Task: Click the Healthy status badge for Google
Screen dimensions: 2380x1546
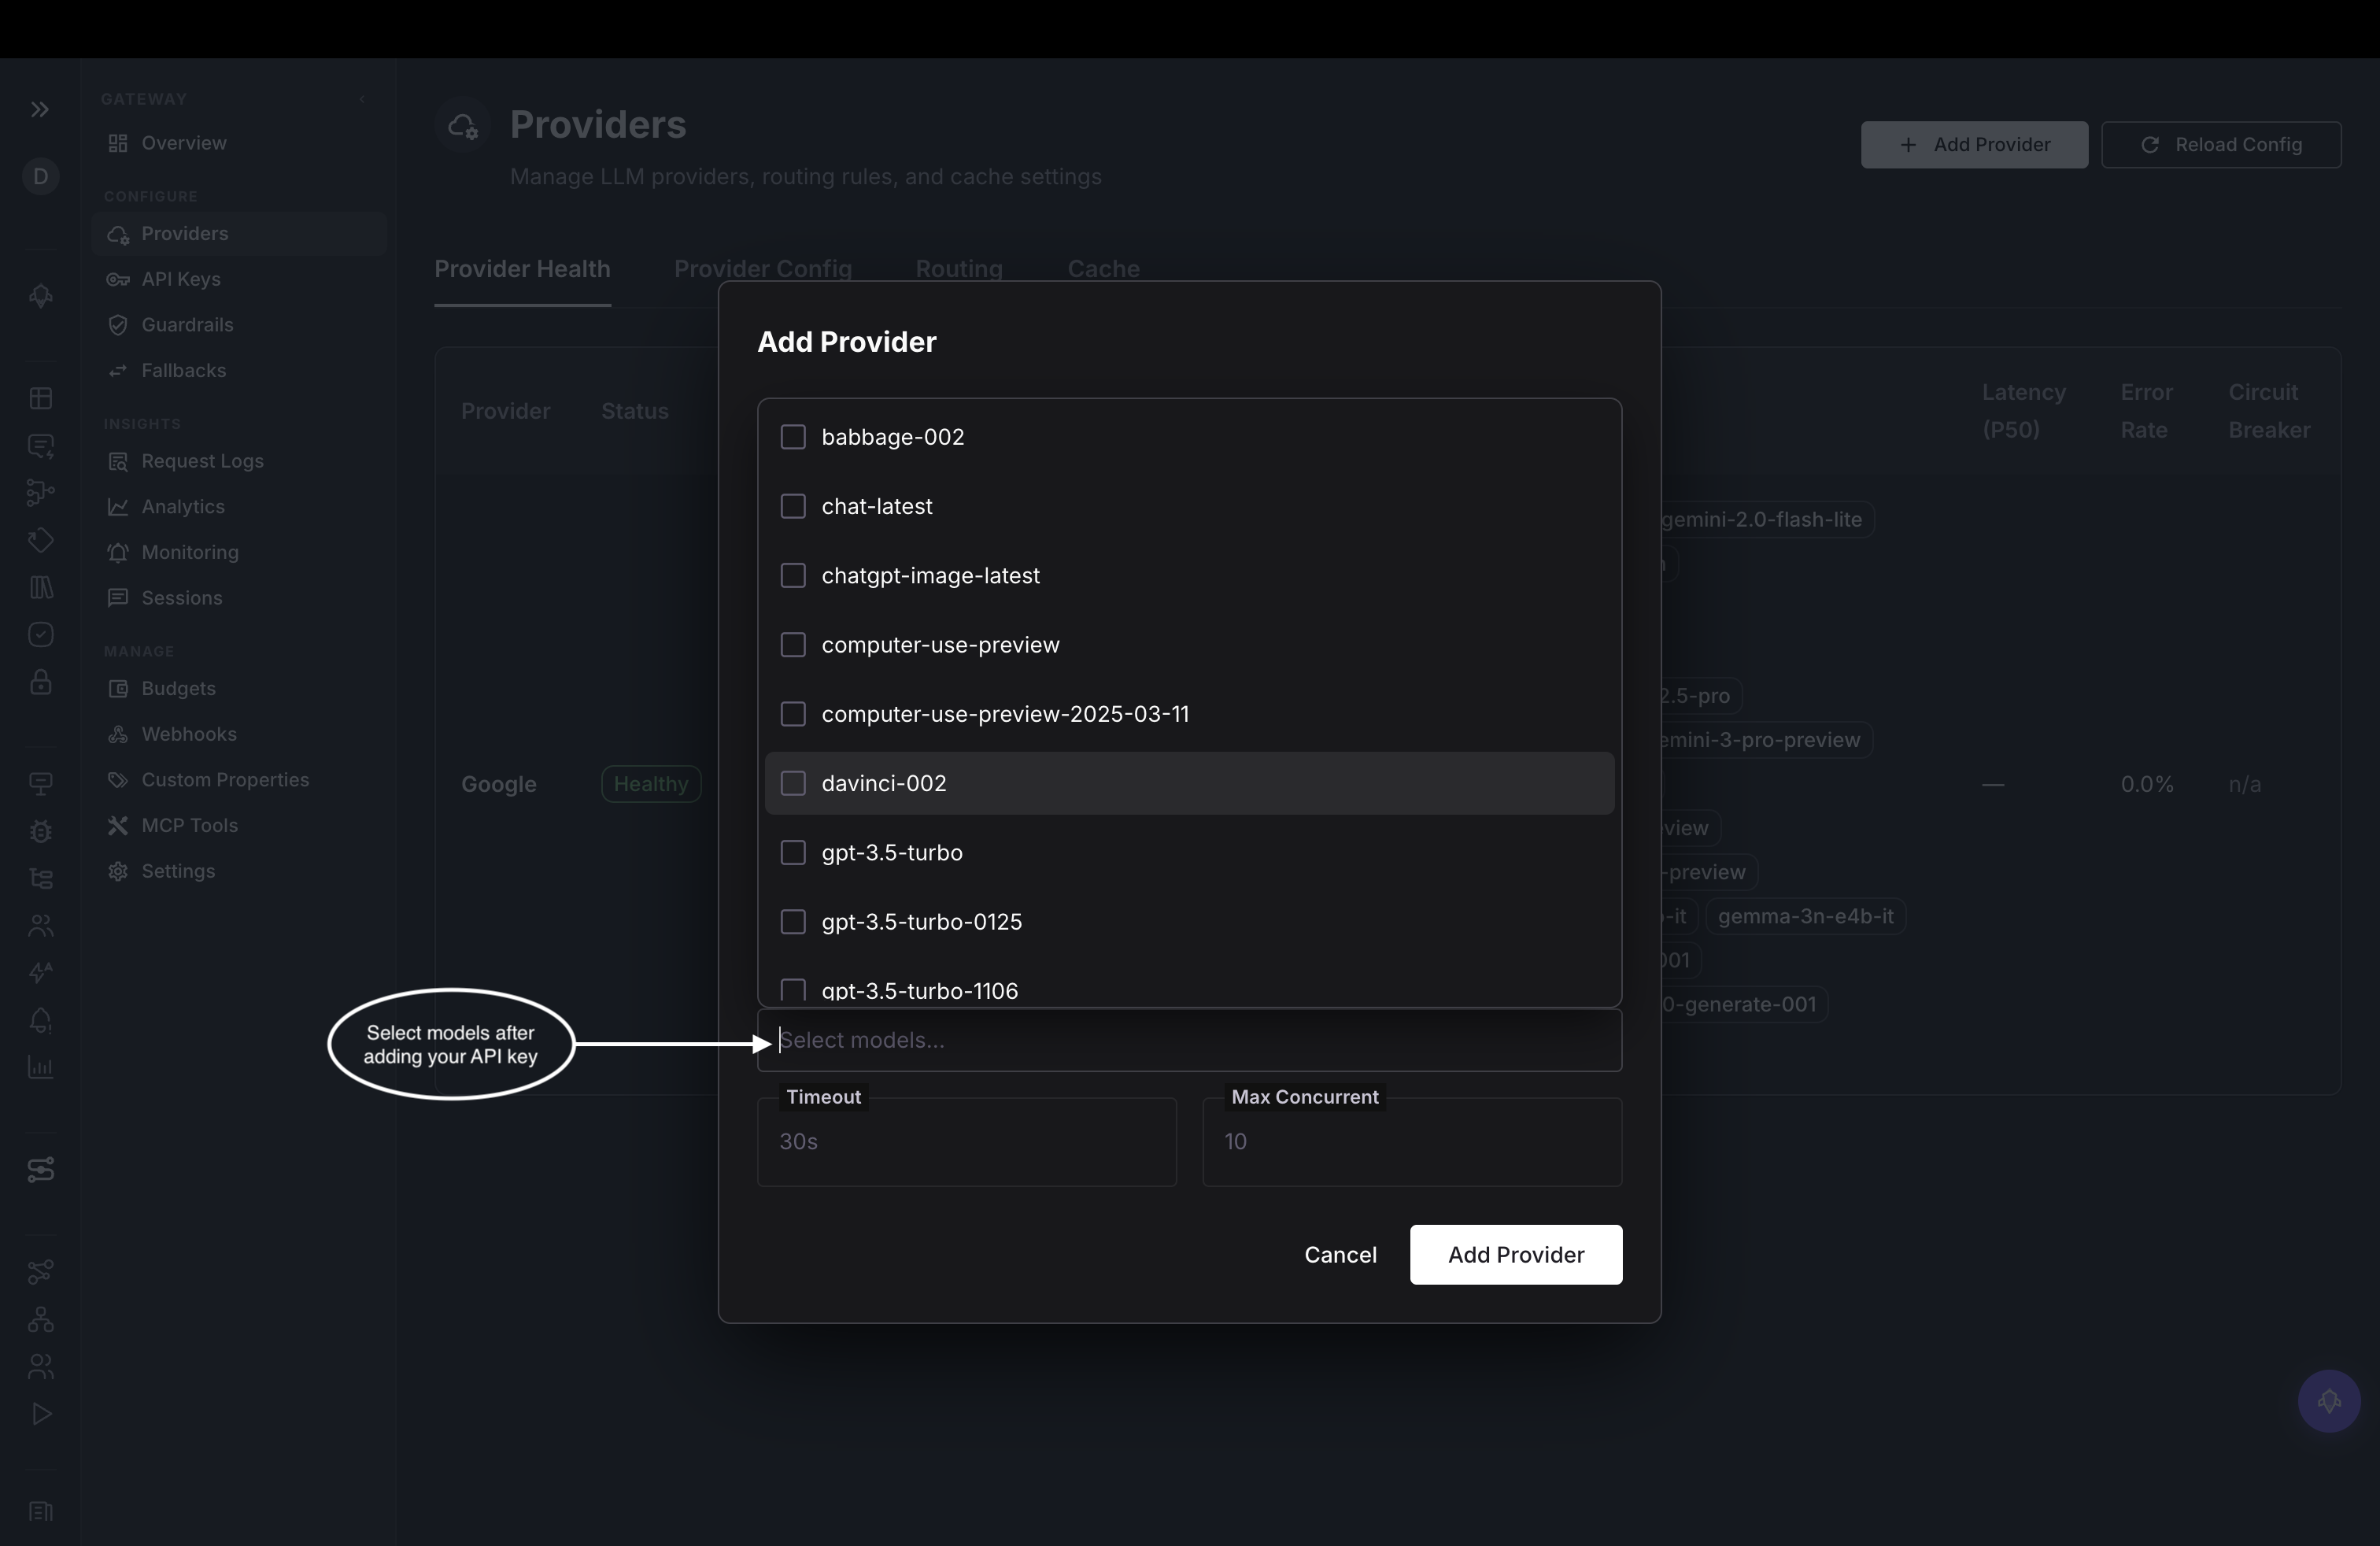Action: (651, 784)
